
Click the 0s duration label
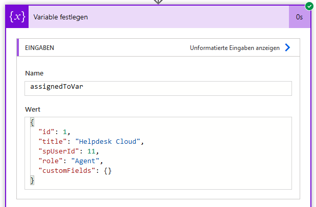299,17
